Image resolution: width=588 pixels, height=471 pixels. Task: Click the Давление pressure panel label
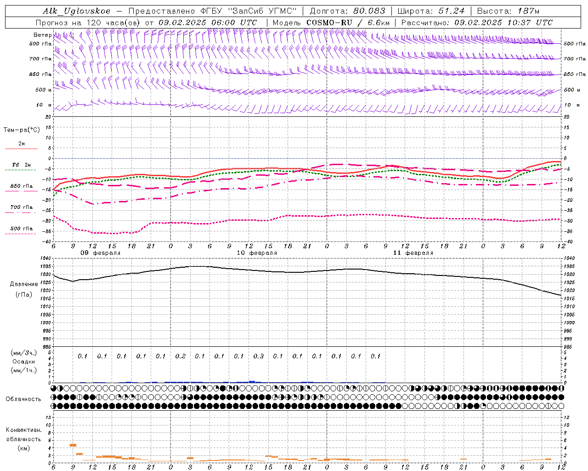24,284
